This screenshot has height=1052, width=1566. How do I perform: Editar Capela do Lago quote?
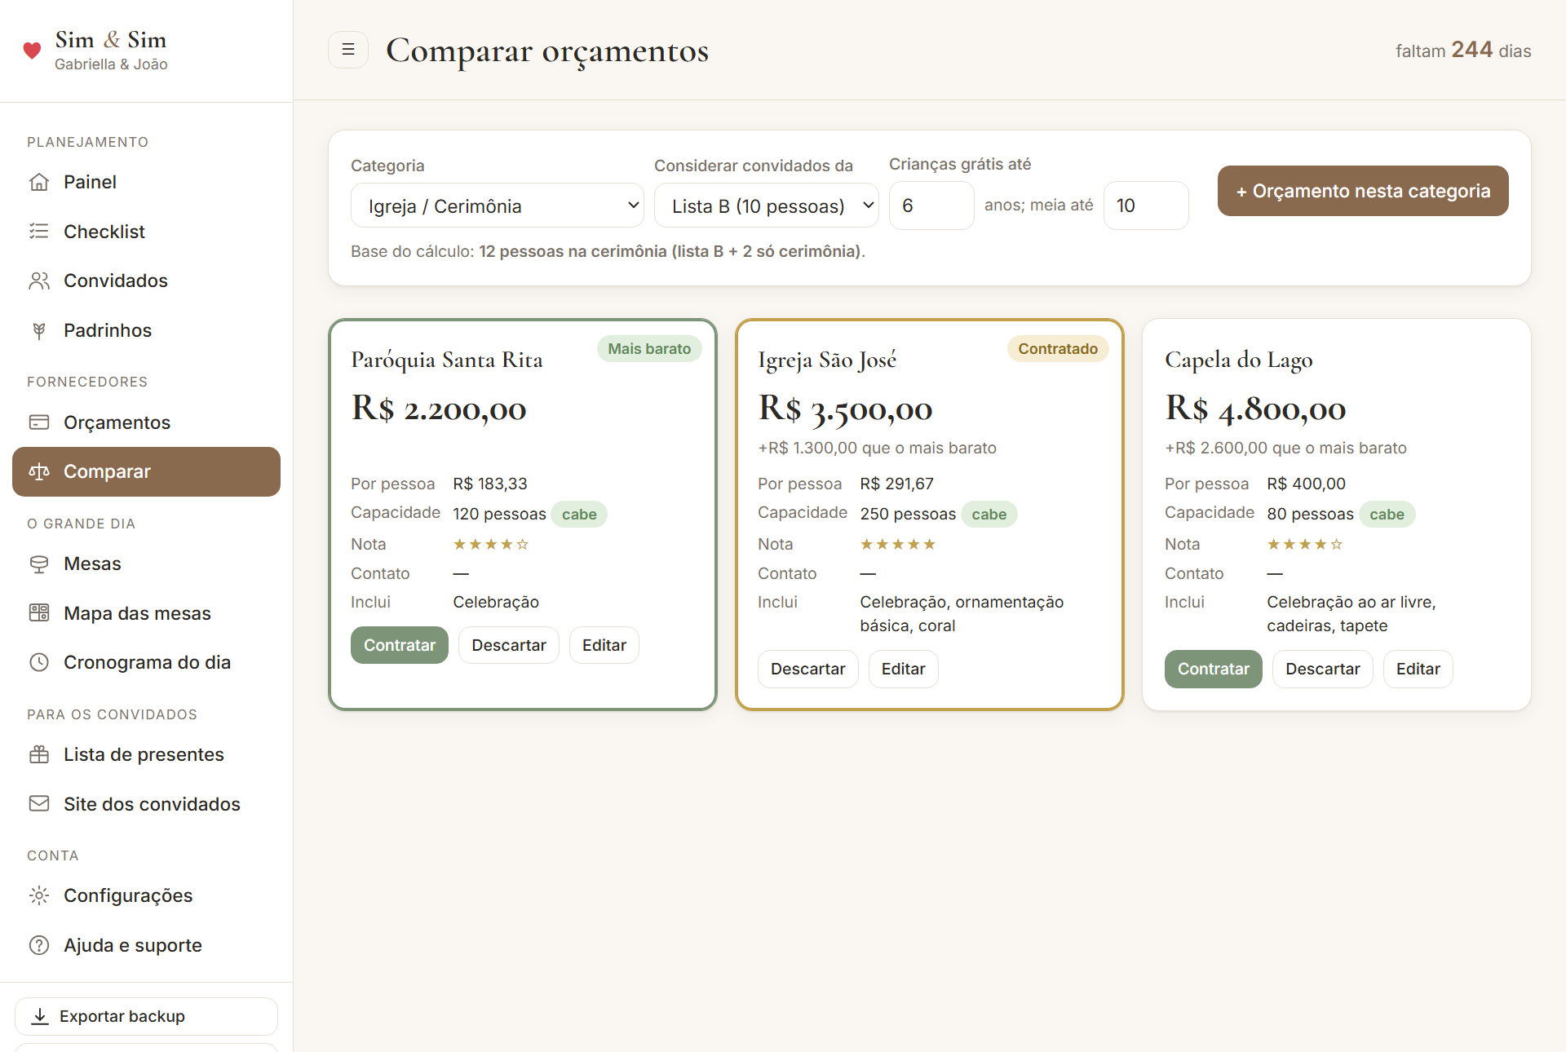point(1418,669)
